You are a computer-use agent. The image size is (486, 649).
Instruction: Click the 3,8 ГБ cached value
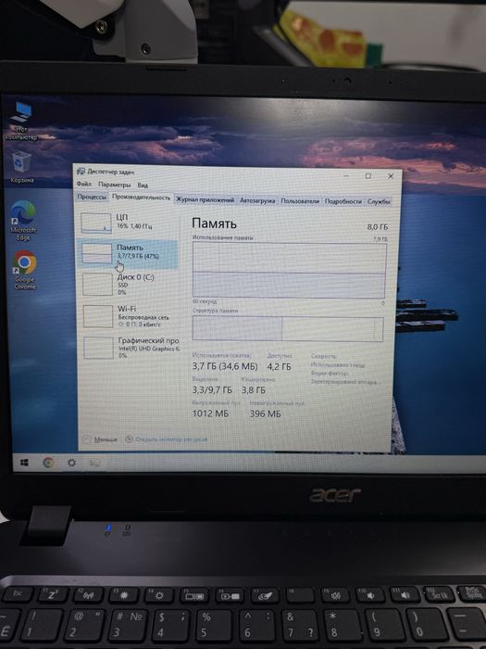click(253, 390)
